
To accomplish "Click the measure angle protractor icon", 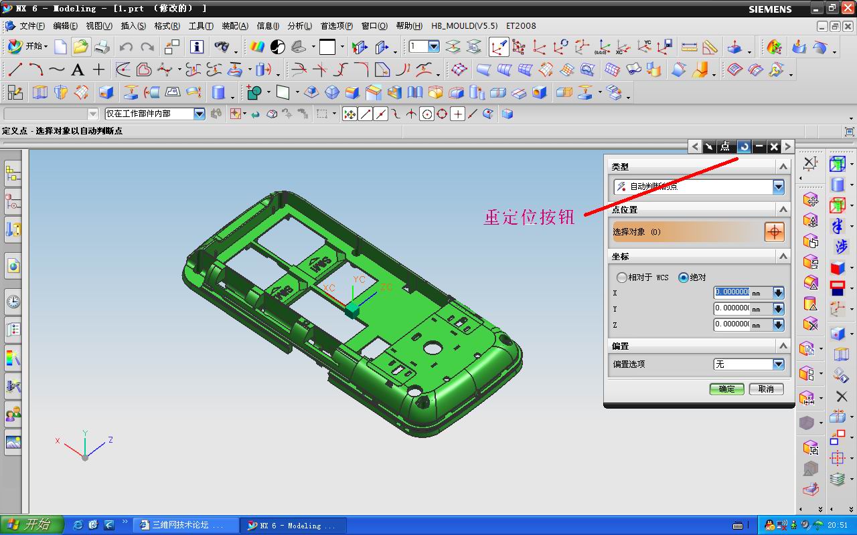I will 710,47.
